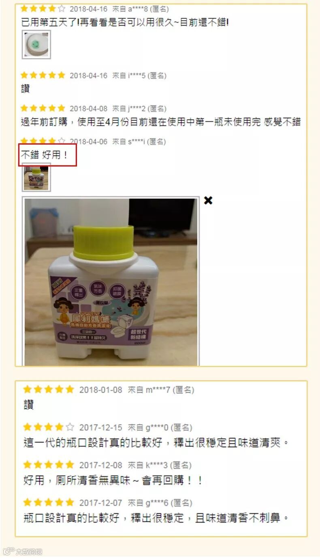Click four-star rating dated 2017-12-15
Viewport: 320px width, 558px height.
49,427
